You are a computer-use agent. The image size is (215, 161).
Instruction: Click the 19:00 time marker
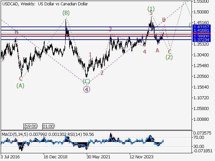(x=31, y=126)
